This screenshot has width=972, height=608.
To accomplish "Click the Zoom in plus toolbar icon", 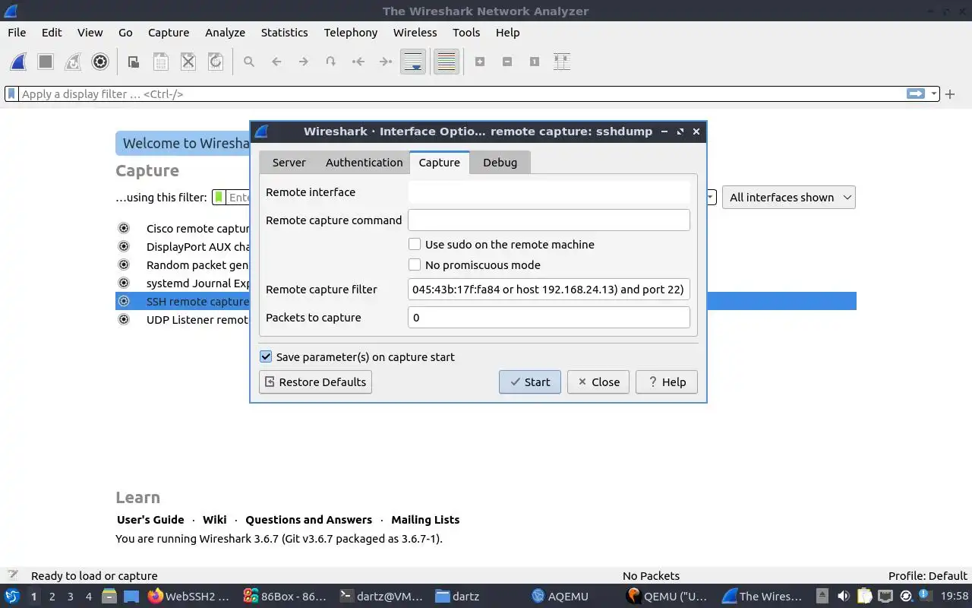I will point(480,62).
